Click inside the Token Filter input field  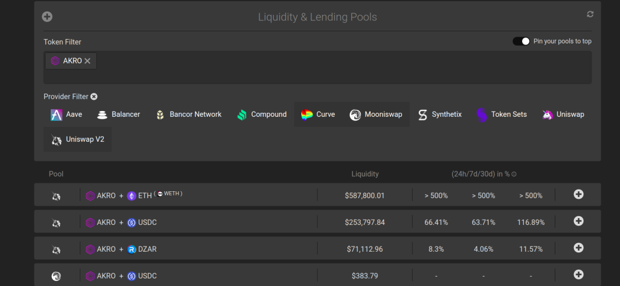coord(318,67)
